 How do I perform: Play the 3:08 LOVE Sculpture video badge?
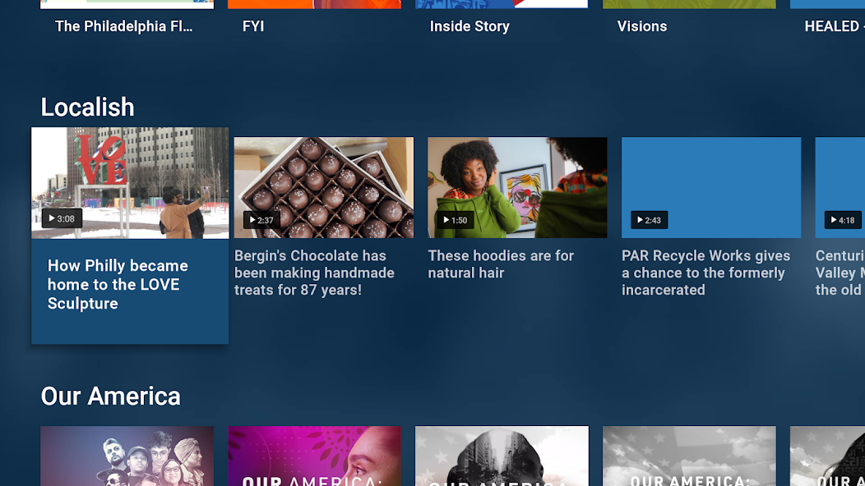62,218
